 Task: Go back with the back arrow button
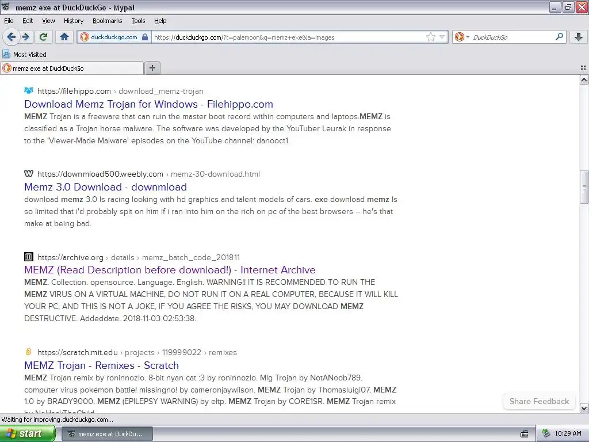[x=12, y=37]
